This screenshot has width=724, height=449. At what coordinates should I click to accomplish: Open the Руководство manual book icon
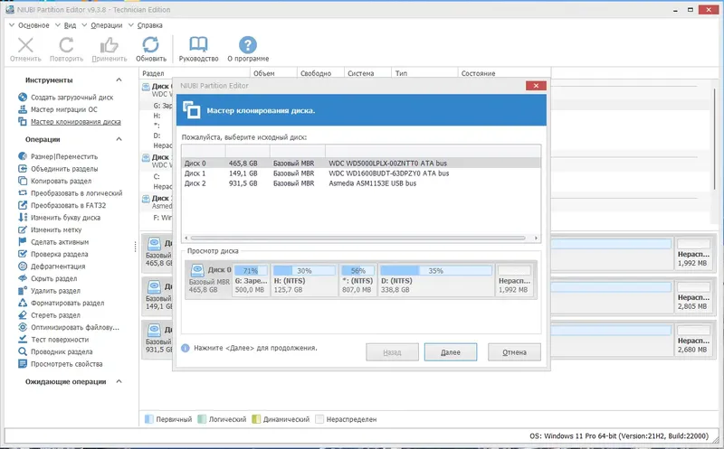196,46
